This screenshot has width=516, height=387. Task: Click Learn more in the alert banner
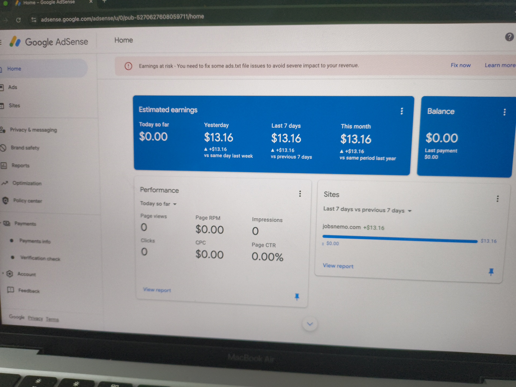500,65
